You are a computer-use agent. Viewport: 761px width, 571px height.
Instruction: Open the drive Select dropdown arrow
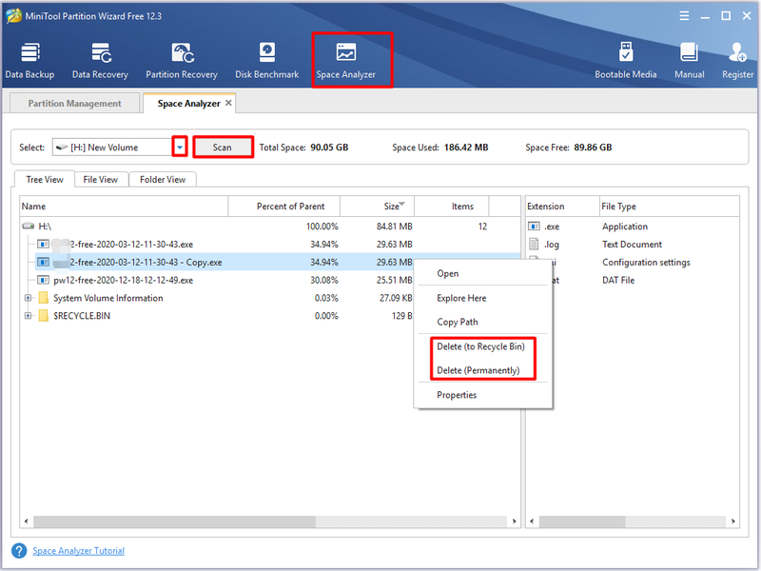[x=180, y=148]
